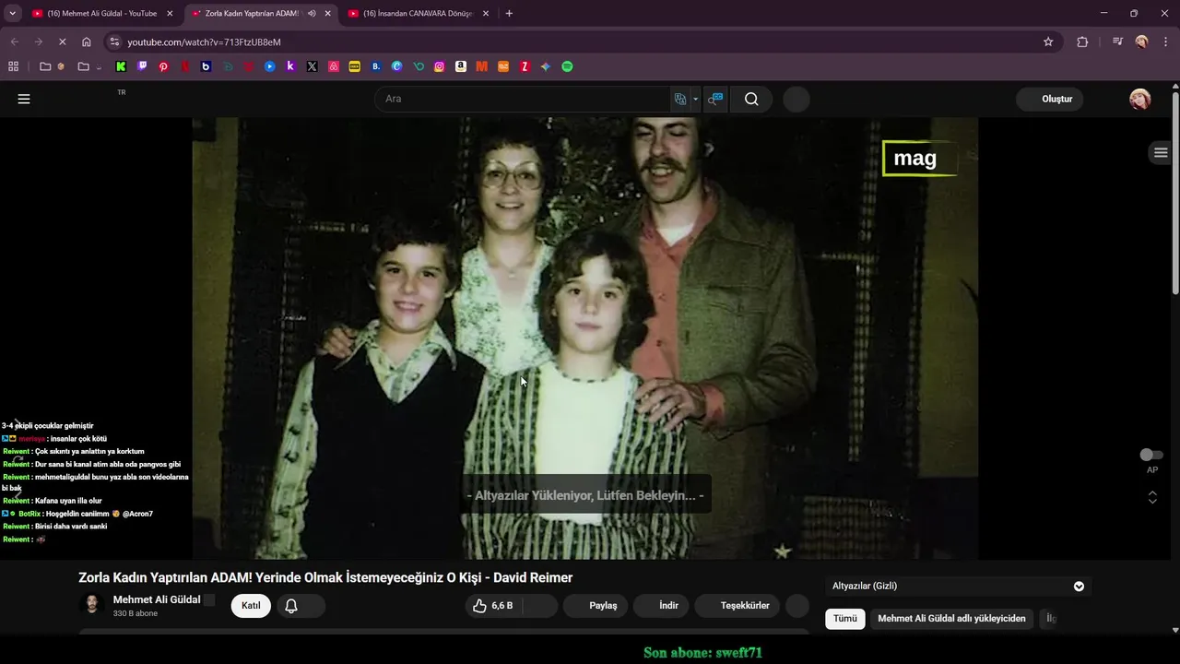This screenshot has height=664, width=1180.
Task: Open media control music-list icon
Action: [x=1117, y=41]
